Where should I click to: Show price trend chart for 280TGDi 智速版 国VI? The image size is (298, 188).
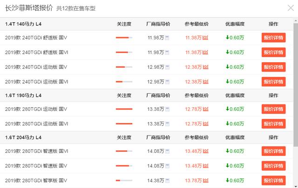click(206, 151)
